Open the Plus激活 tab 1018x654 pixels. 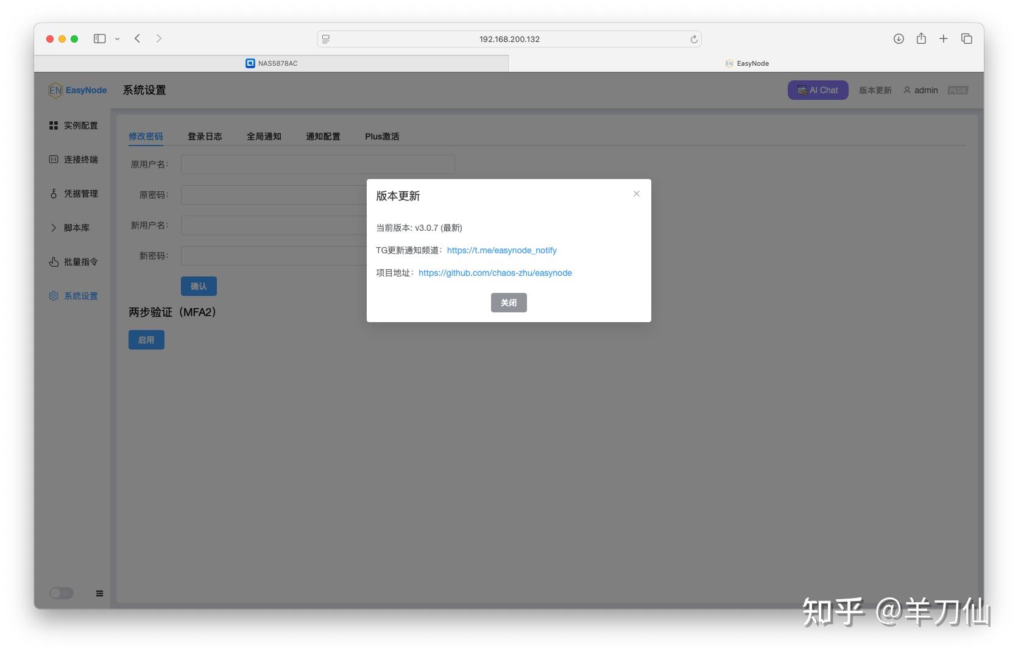point(382,136)
